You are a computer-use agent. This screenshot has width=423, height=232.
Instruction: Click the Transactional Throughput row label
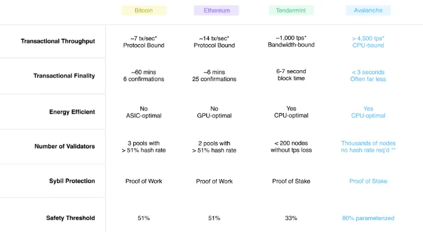tap(58, 41)
